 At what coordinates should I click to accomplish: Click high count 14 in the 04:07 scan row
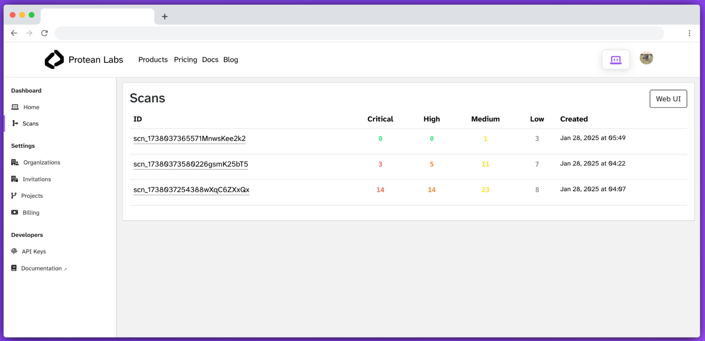click(x=431, y=190)
